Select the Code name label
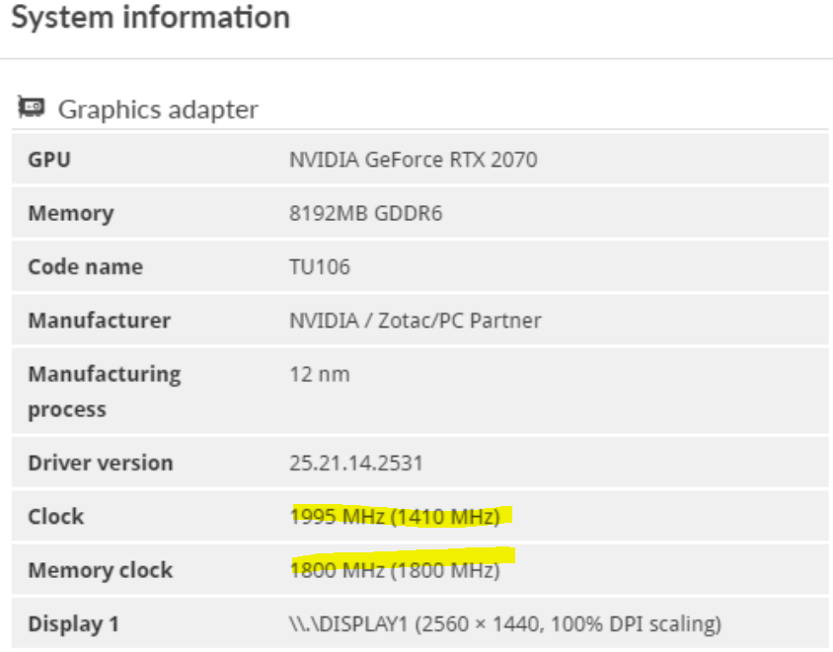This screenshot has height=652, width=833. coord(85,266)
